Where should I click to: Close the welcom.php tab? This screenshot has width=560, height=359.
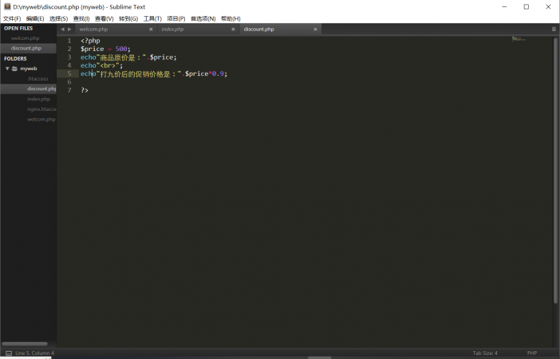(x=151, y=30)
